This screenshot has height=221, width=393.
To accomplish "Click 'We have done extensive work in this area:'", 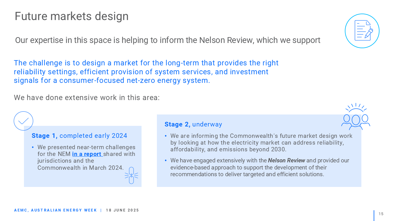I will [87, 98].
